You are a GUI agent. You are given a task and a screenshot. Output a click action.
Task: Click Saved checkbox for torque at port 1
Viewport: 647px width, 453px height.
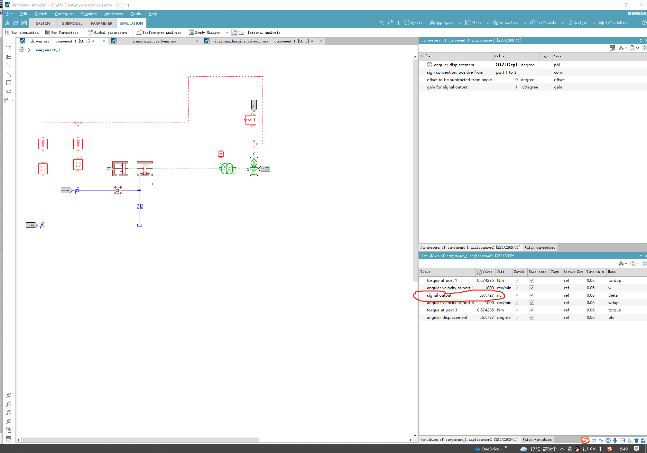coord(517,280)
